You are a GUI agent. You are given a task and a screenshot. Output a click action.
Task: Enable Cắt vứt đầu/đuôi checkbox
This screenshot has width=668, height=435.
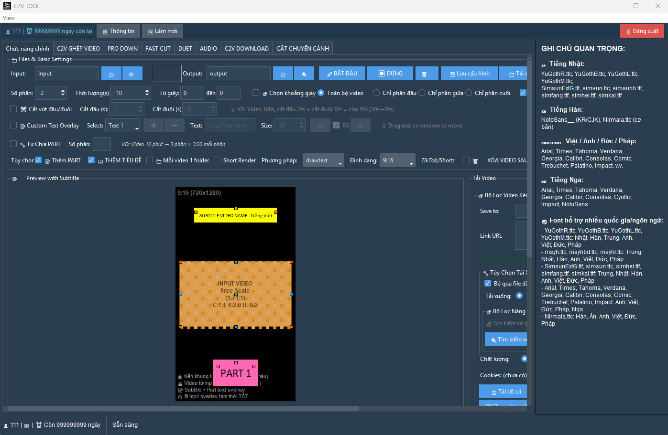pos(14,109)
